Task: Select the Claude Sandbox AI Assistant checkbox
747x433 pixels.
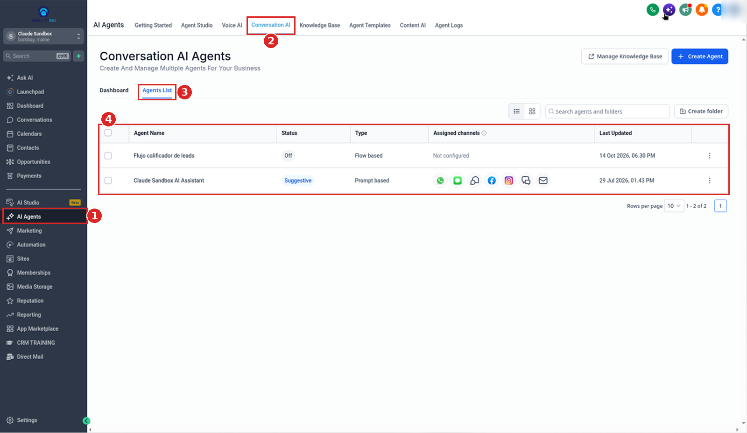Action: click(108, 181)
